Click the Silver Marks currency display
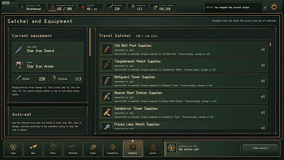 [163, 7]
